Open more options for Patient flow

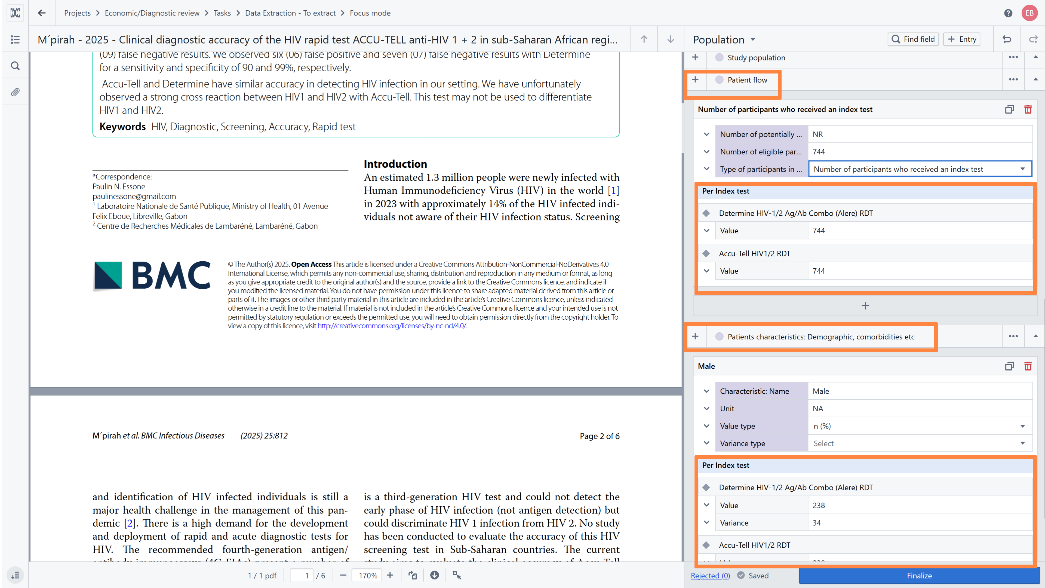(1013, 79)
